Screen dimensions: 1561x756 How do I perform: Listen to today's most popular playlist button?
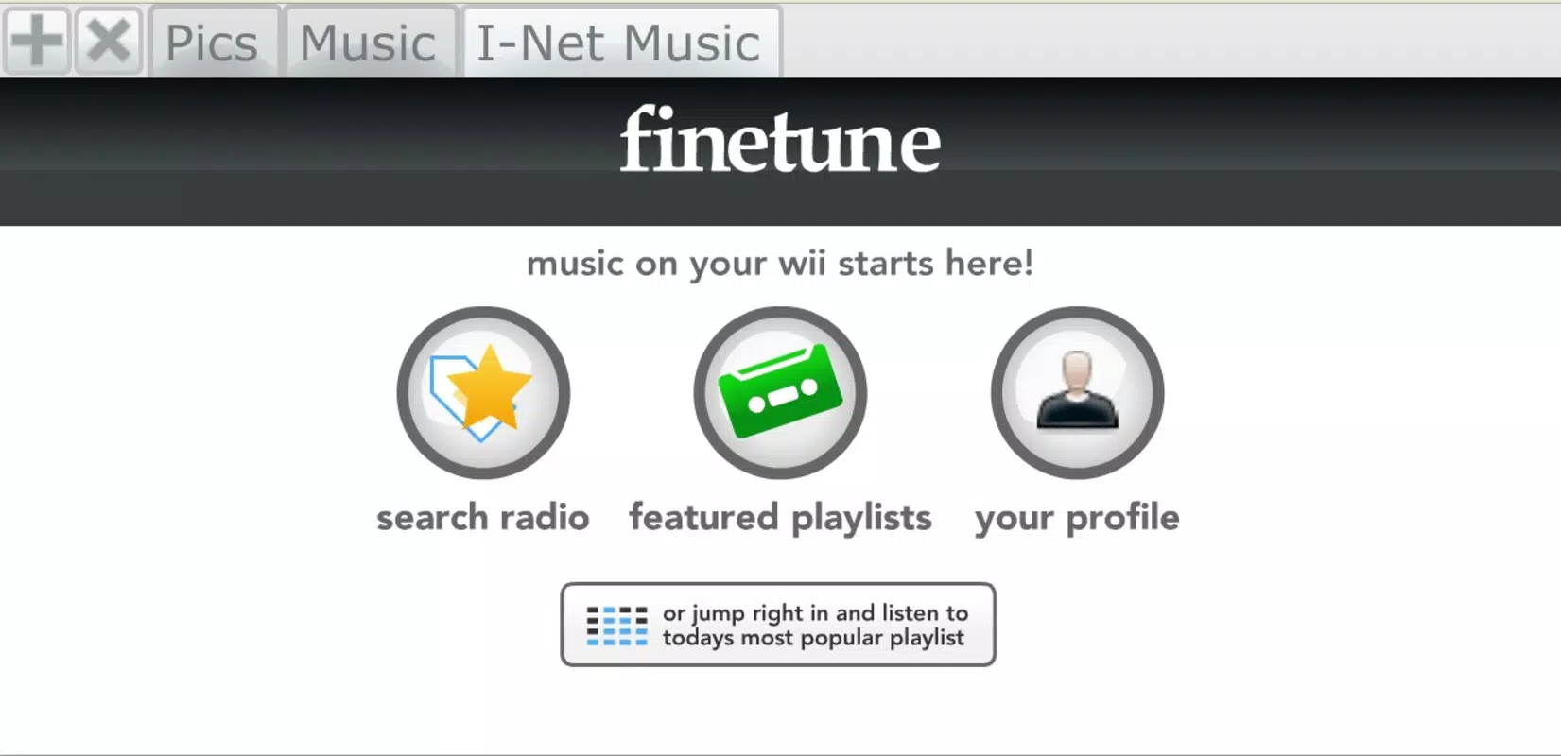click(778, 625)
